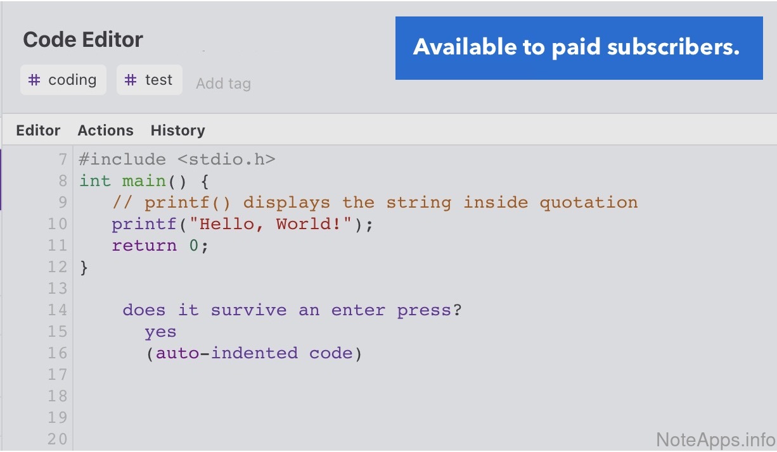Click line number 20 in the gutter

(x=57, y=438)
